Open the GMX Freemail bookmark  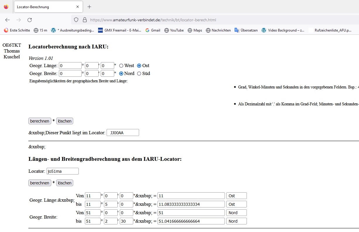pos(119,30)
